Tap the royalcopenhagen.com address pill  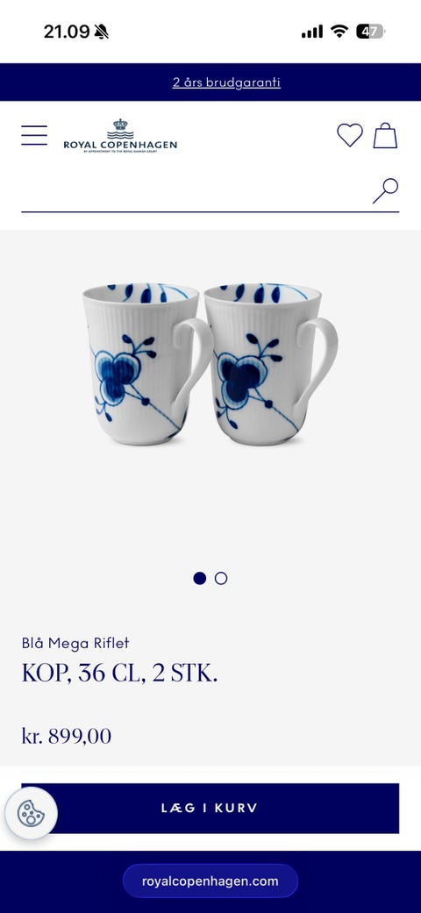point(210,881)
